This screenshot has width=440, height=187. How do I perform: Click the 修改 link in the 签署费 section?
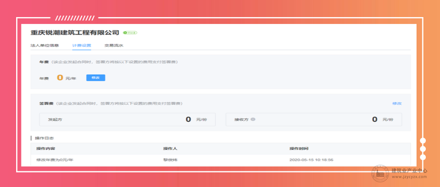tap(397, 104)
